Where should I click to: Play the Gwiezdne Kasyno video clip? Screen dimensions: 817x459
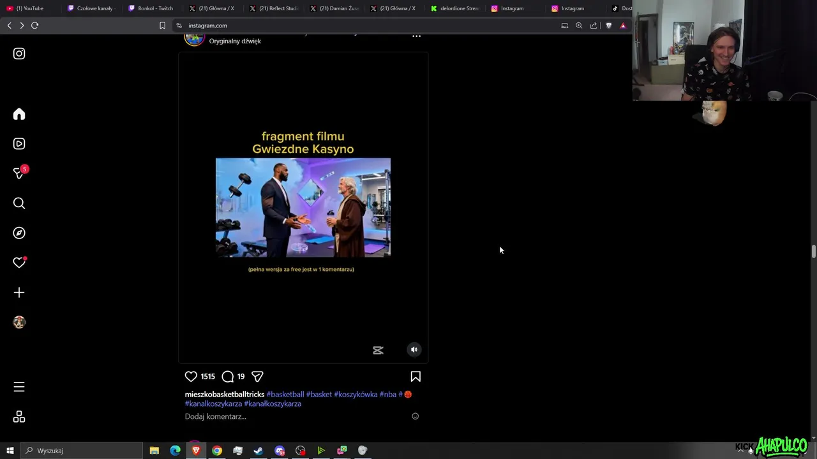point(303,207)
